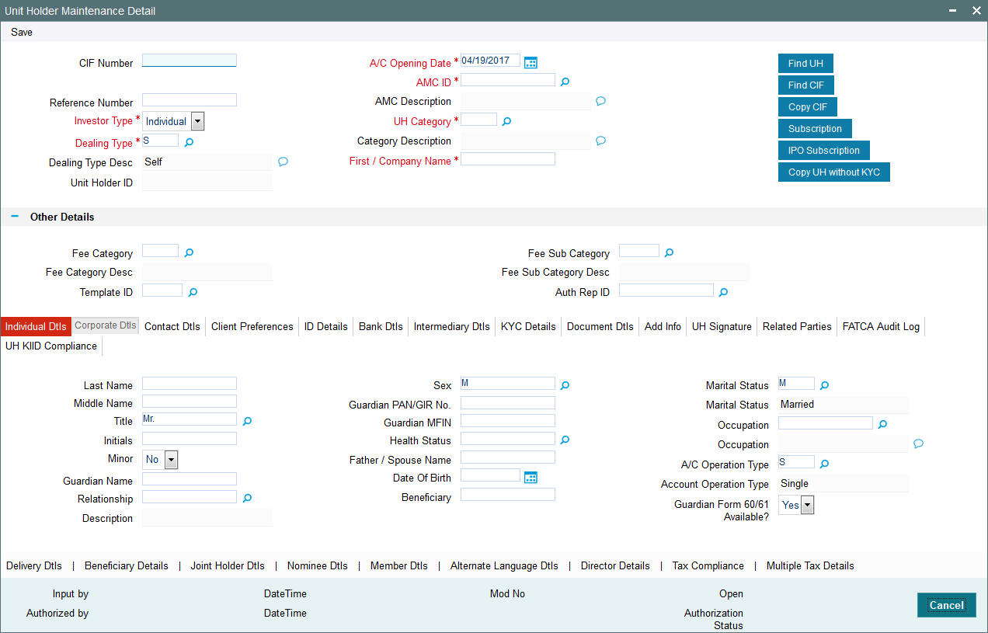Viewport: 988px width, 633px height.
Task: Expand the Guardian Form 60/61 Available dropdown
Action: (807, 506)
